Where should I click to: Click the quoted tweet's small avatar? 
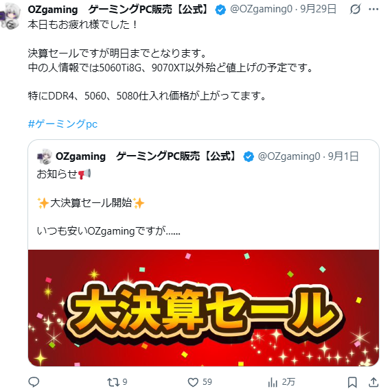coord(44,156)
